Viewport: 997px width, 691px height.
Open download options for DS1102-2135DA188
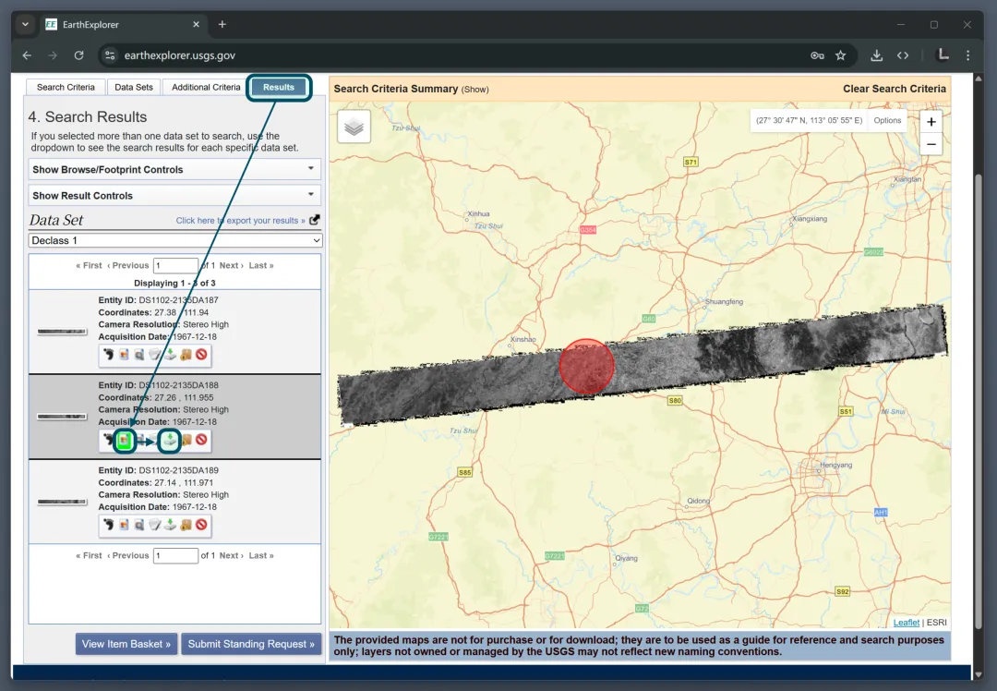(x=169, y=441)
